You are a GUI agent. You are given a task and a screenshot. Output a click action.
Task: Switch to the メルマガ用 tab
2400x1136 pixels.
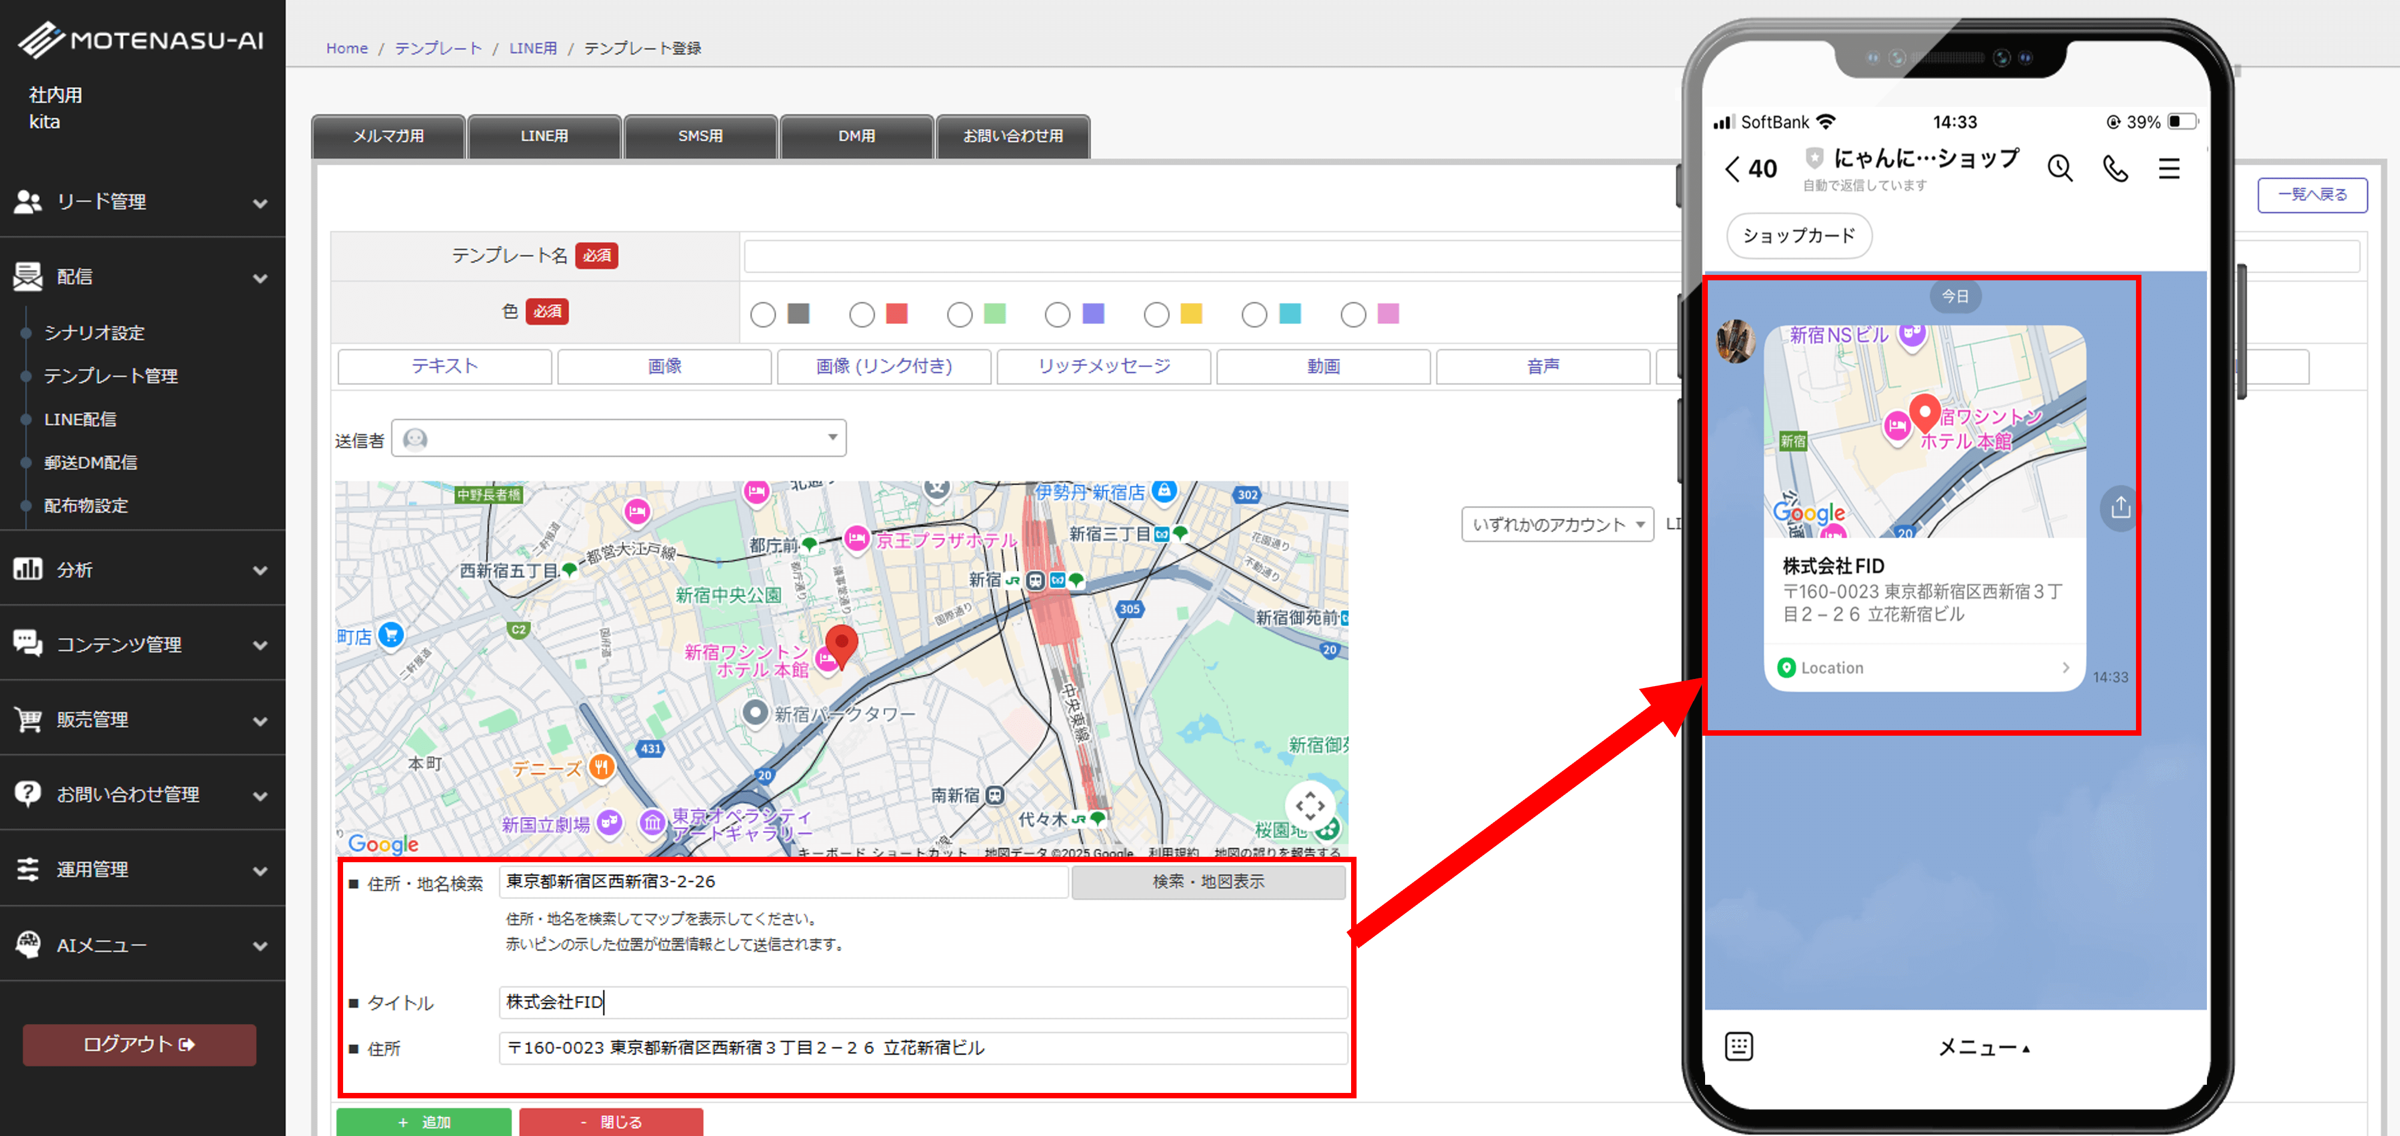[388, 136]
